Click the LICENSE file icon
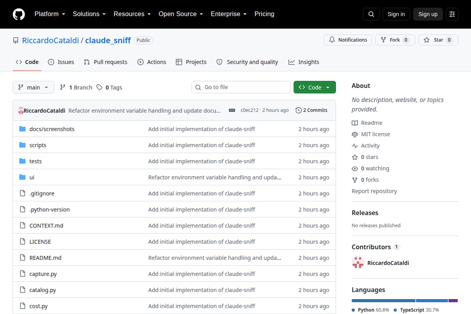Viewport: 471px width, 314px height. pyautogui.click(x=22, y=242)
